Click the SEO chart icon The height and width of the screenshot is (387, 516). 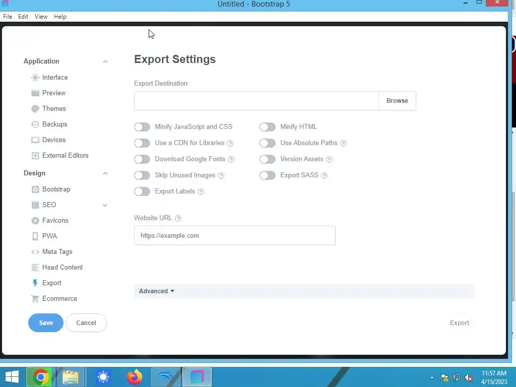tap(35, 205)
